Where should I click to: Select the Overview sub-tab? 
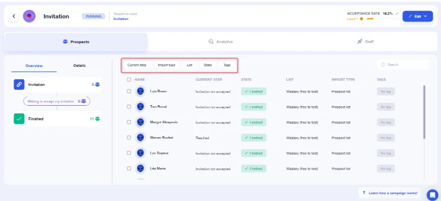pos(34,66)
